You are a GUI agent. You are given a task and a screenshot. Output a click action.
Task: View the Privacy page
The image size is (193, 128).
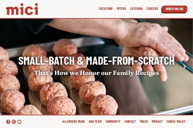(x=157, y=121)
